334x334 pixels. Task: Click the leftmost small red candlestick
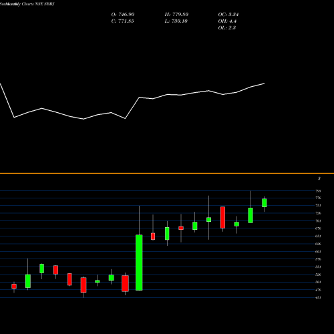(14, 286)
